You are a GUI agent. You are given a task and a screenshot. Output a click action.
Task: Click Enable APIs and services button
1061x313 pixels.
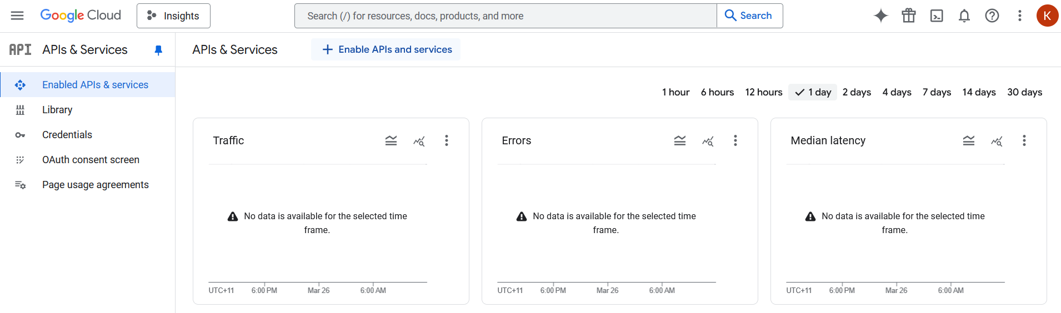[x=386, y=49]
